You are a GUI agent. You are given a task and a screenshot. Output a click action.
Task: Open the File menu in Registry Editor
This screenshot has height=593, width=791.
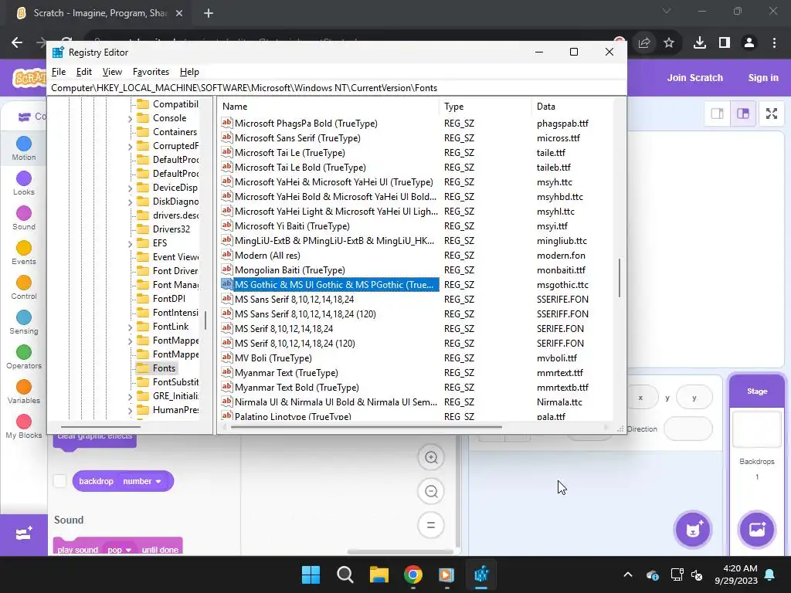[59, 72]
